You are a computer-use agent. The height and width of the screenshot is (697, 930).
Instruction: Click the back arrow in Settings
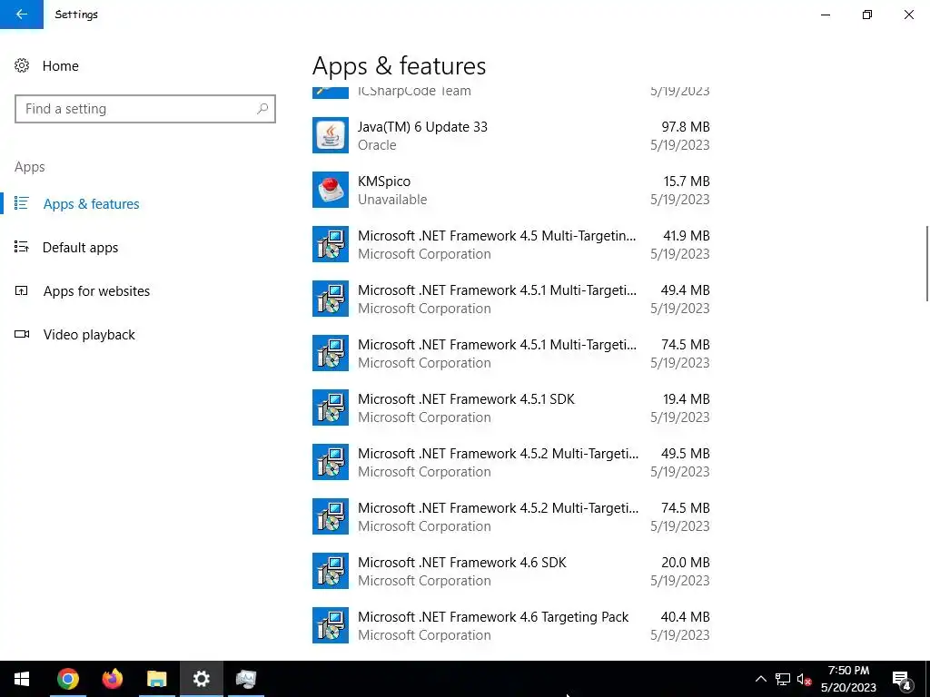coord(22,15)
